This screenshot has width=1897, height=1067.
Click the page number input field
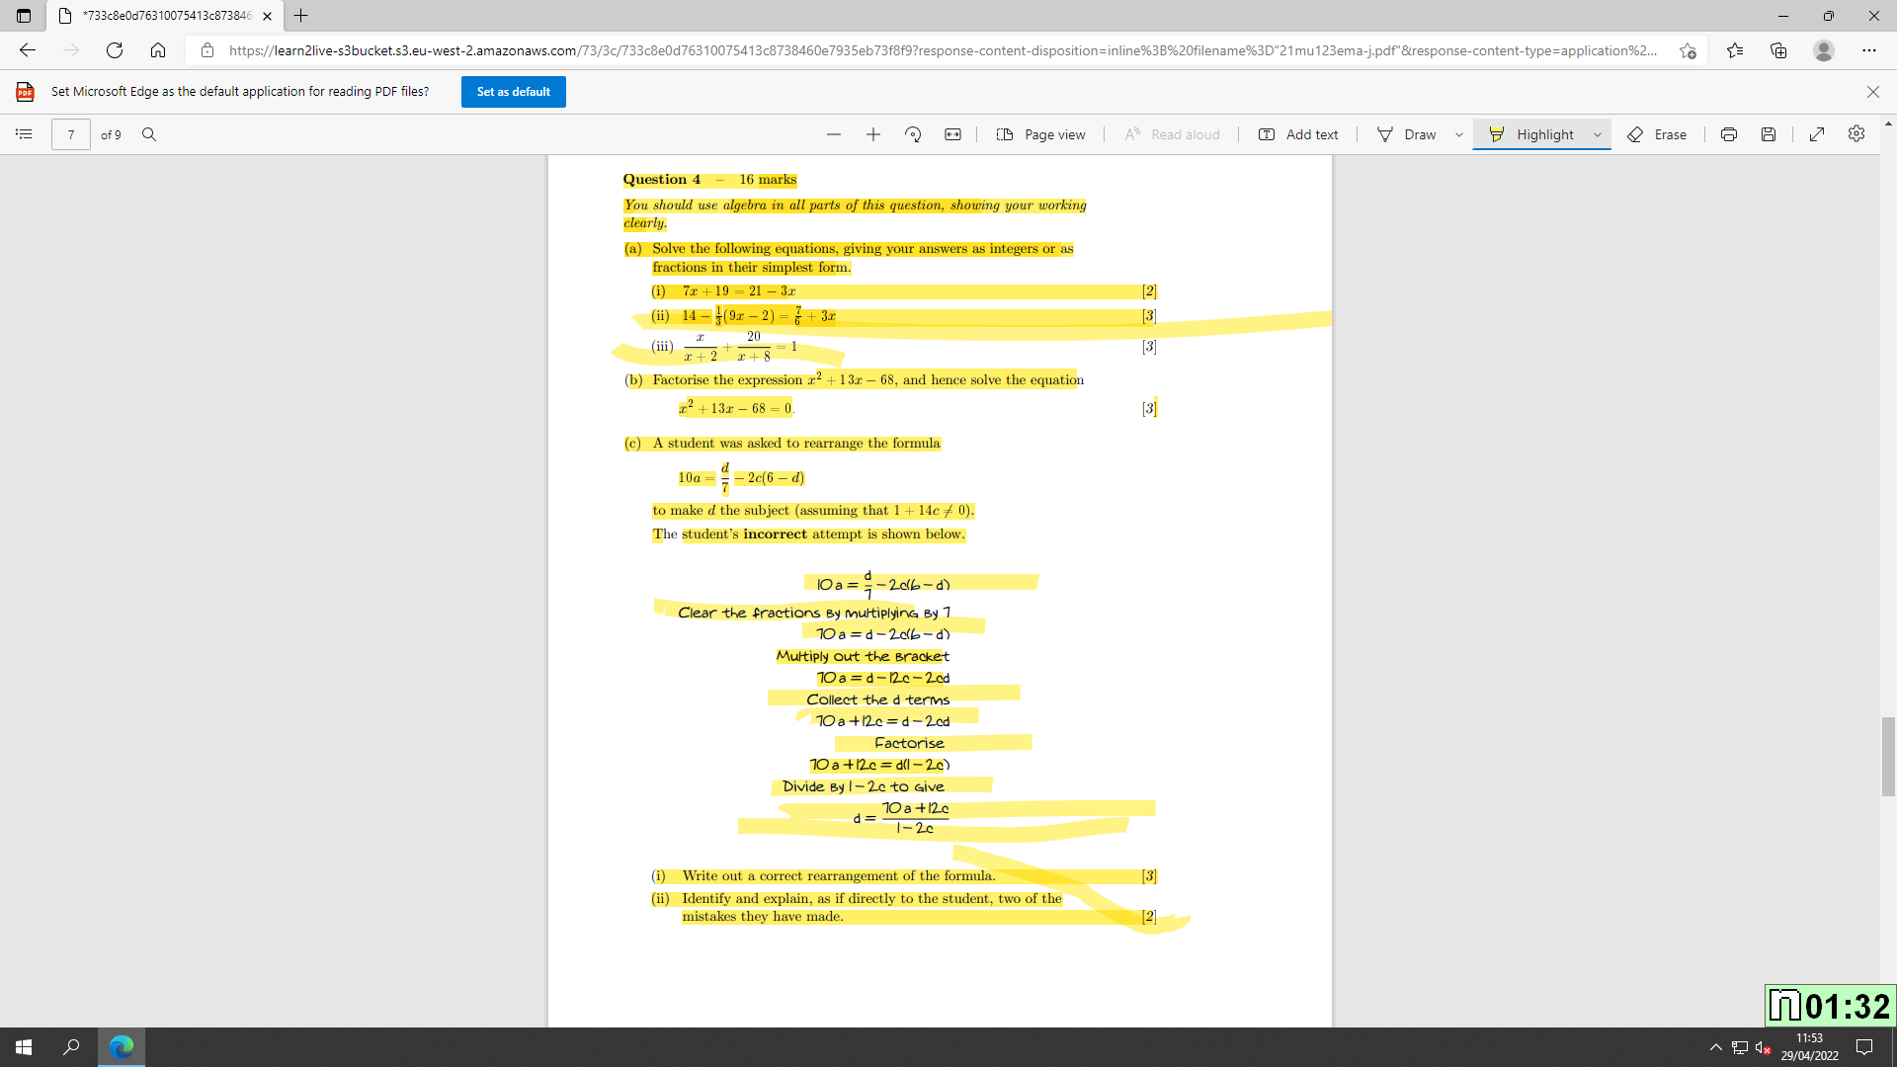point(71,134)
